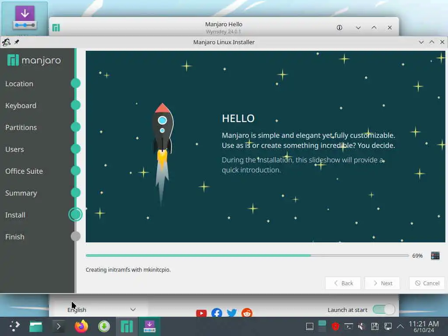
Task: Open the installer log viewer icon
Action: point(435,255)
